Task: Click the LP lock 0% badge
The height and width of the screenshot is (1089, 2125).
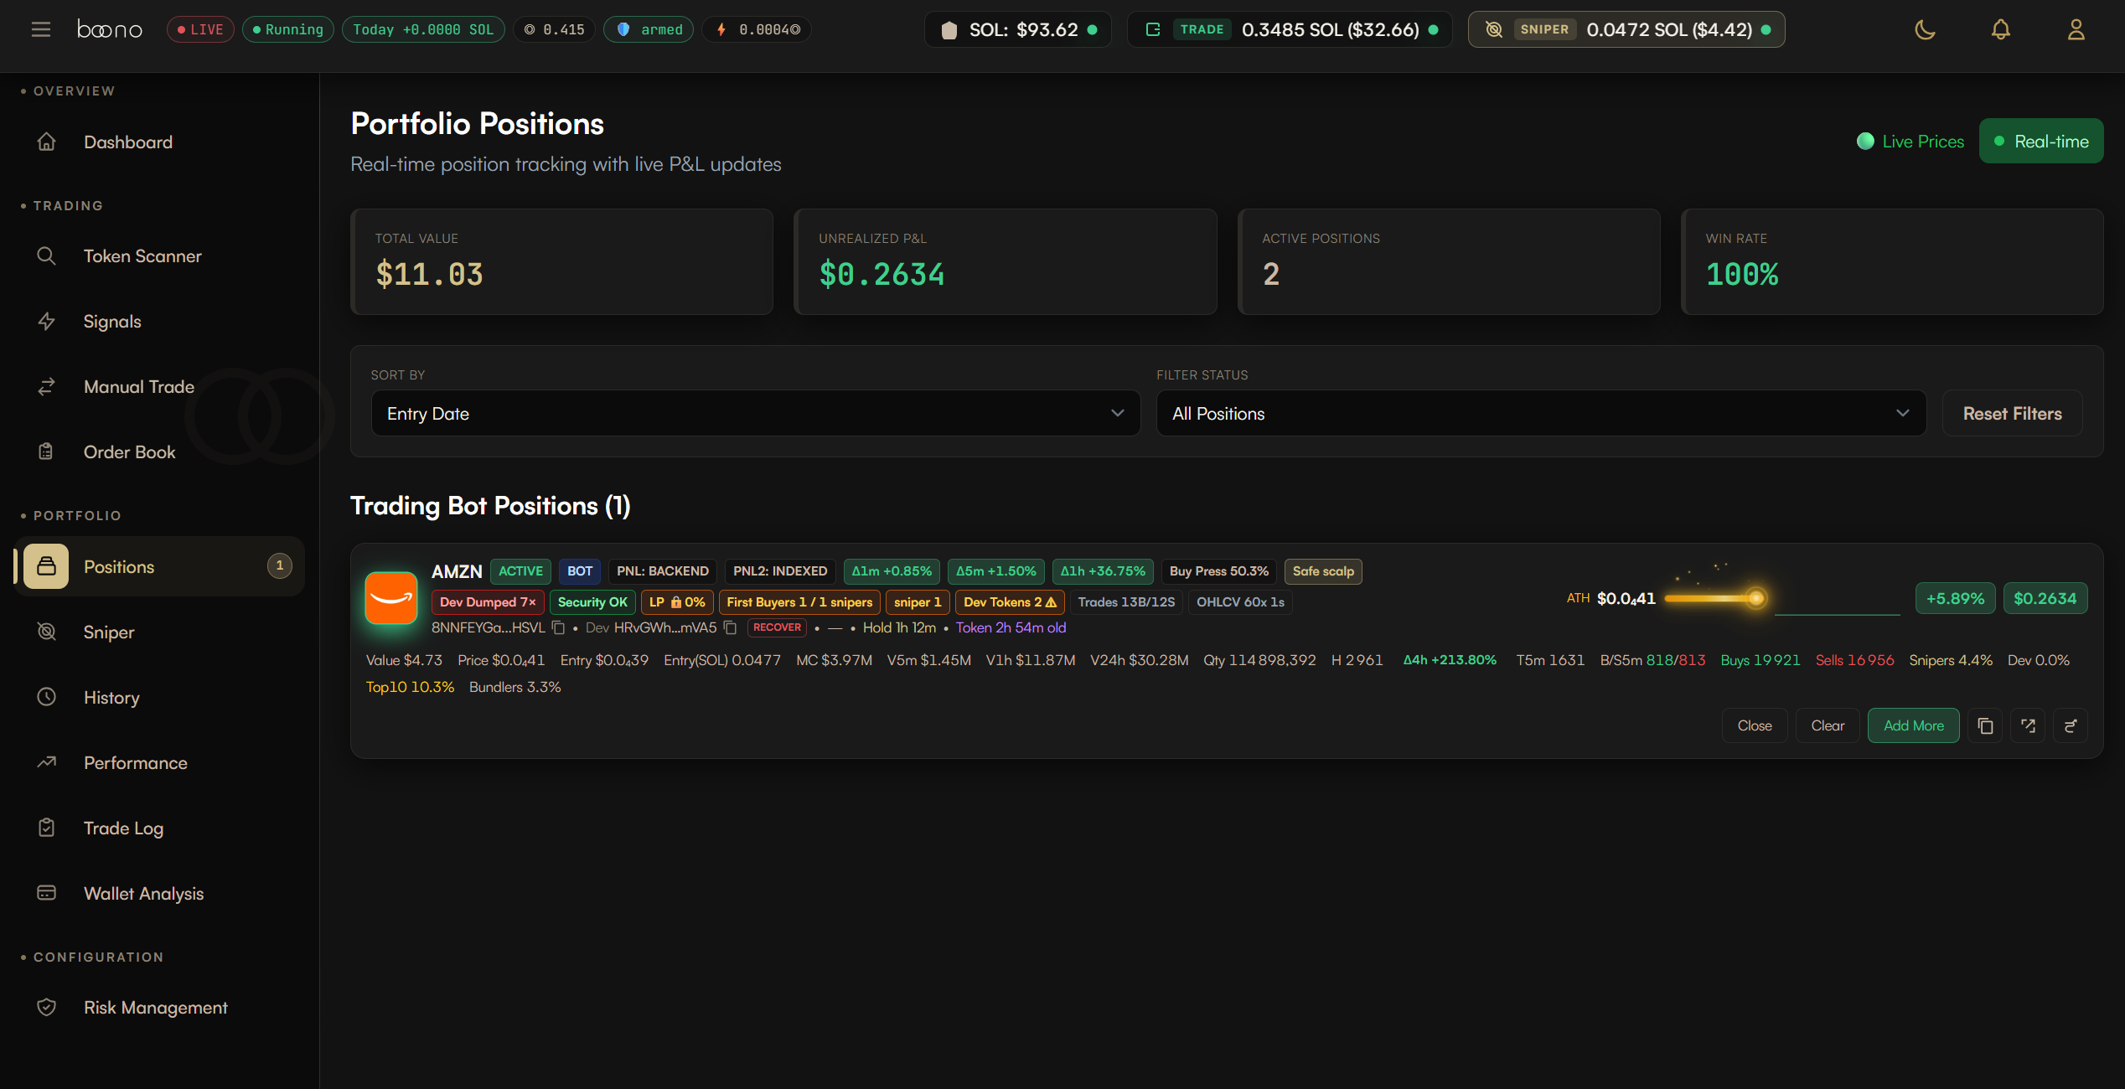Action: 677,602
